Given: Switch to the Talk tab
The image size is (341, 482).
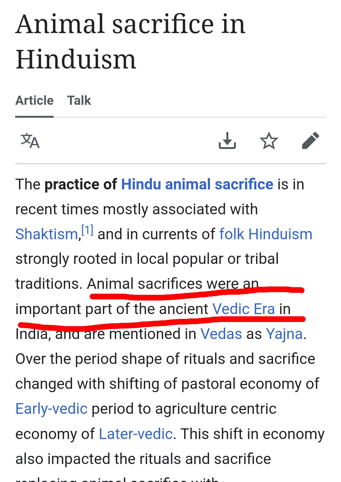Looking at the screenshot, I should [x=79, y=101].
